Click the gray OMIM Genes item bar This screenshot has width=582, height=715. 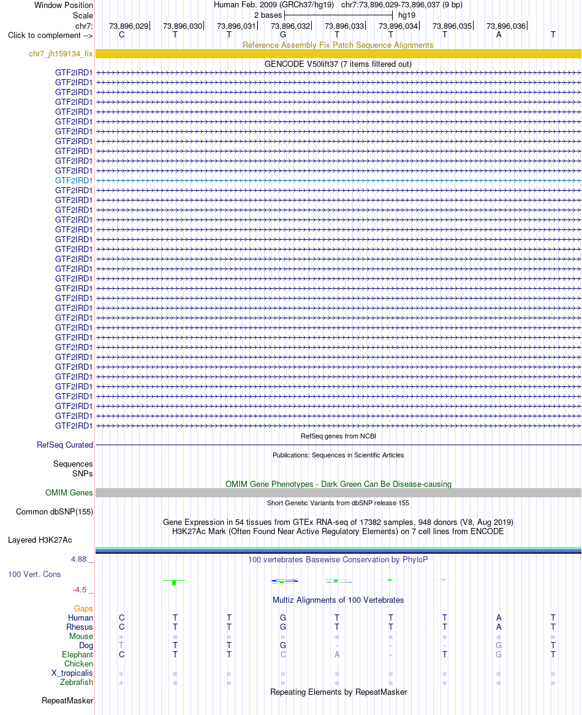338,492
